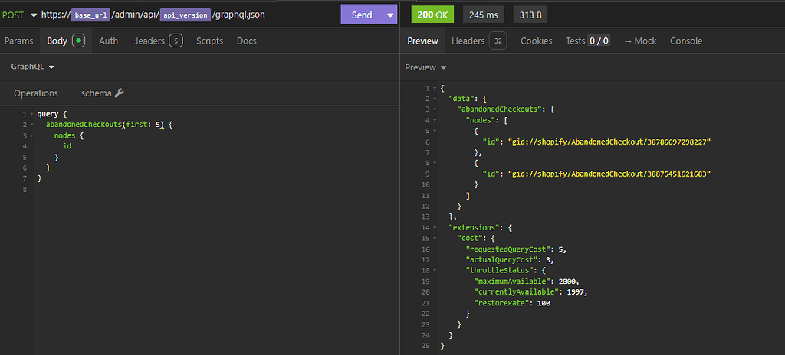Image resolution: width=785 pixels, height=355 pixels.
Task: Click the "restoreRate" value 100
Action: pyautogui.click(x=544, y=302)
